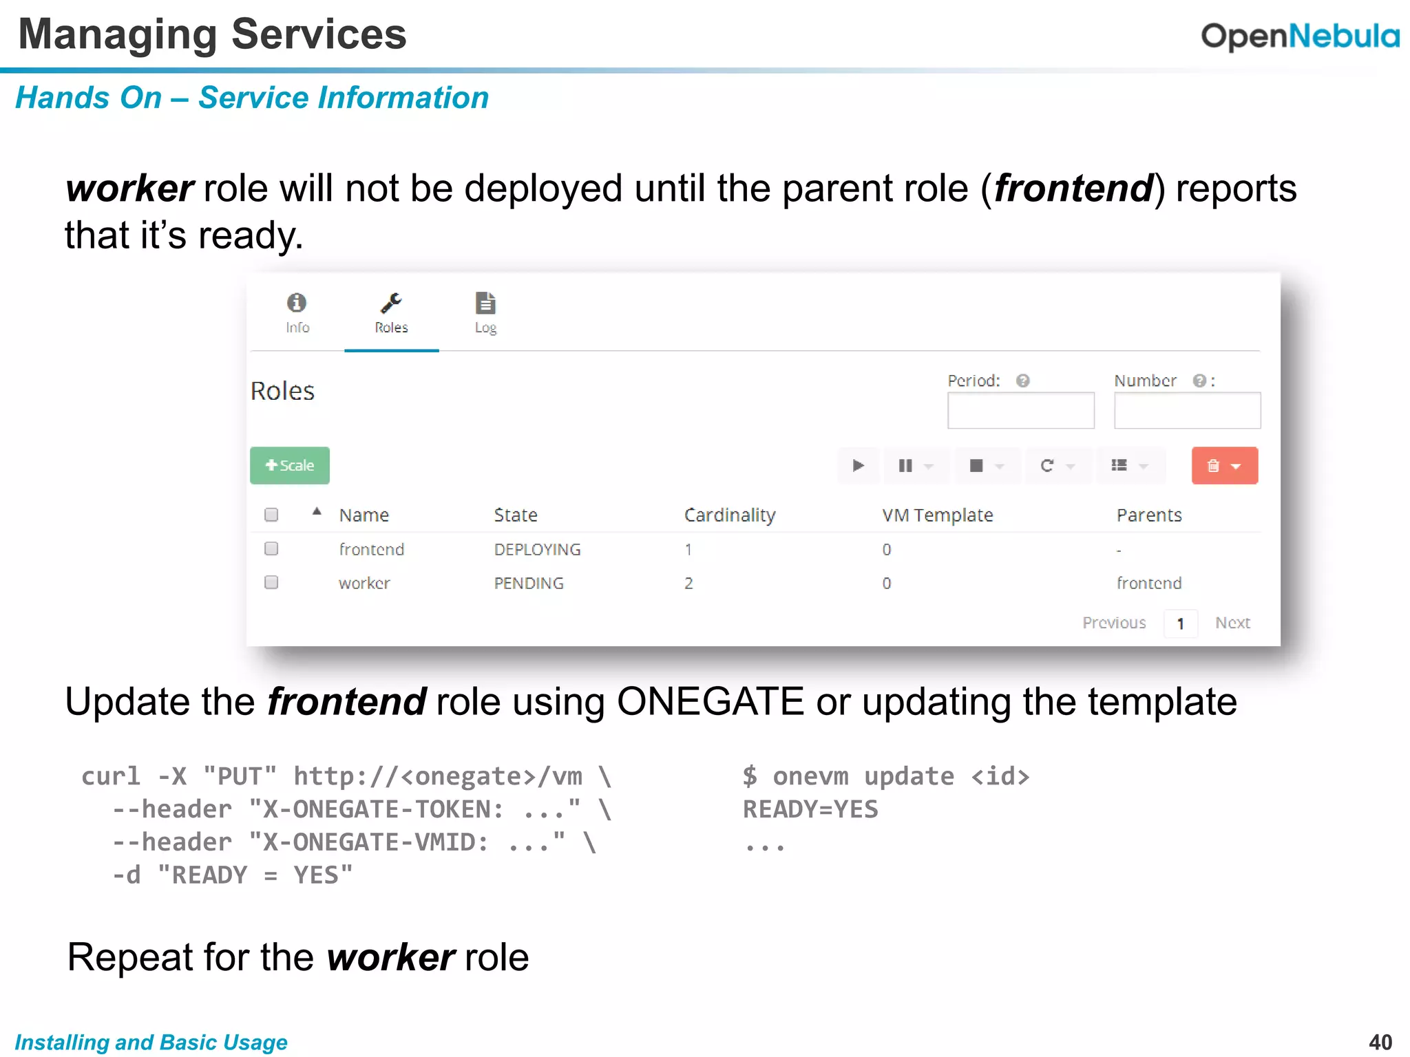
Task: Open the Info tab
Action: pyautogui.click(x=297, y=314)
